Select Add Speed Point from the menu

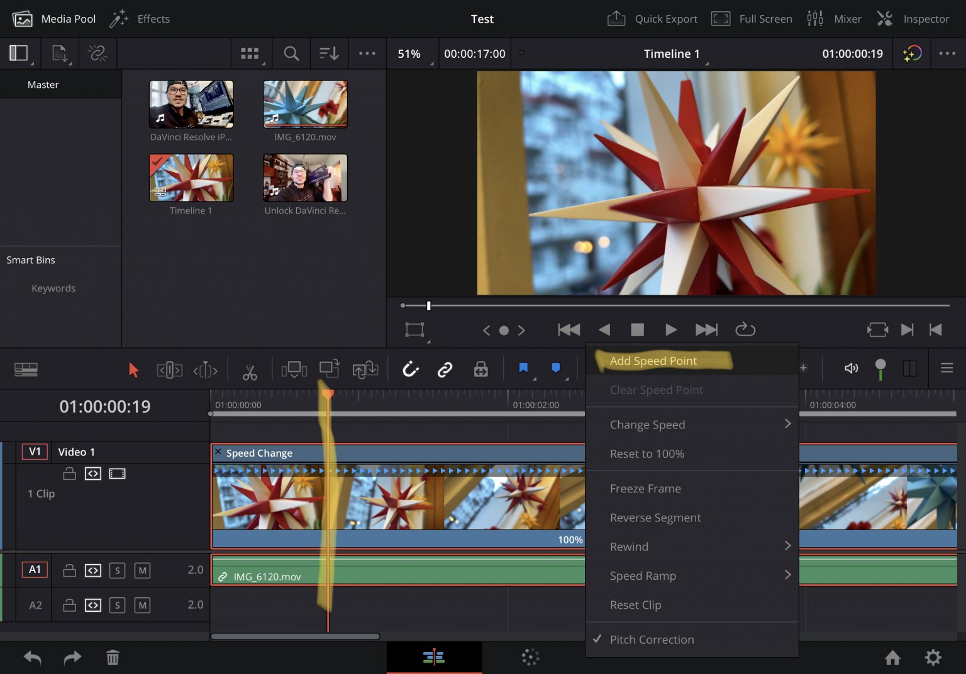653,361
